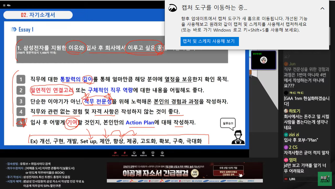The height and width of the screenshot is (189, 335).
Task: Click the Snipping Tool icon in notification
Action: click(x=173, y=8)
